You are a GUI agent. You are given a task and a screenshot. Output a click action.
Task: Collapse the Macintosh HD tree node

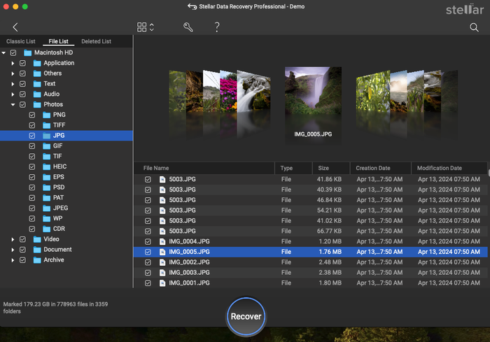pyautogui.click(x=3, y=52)
